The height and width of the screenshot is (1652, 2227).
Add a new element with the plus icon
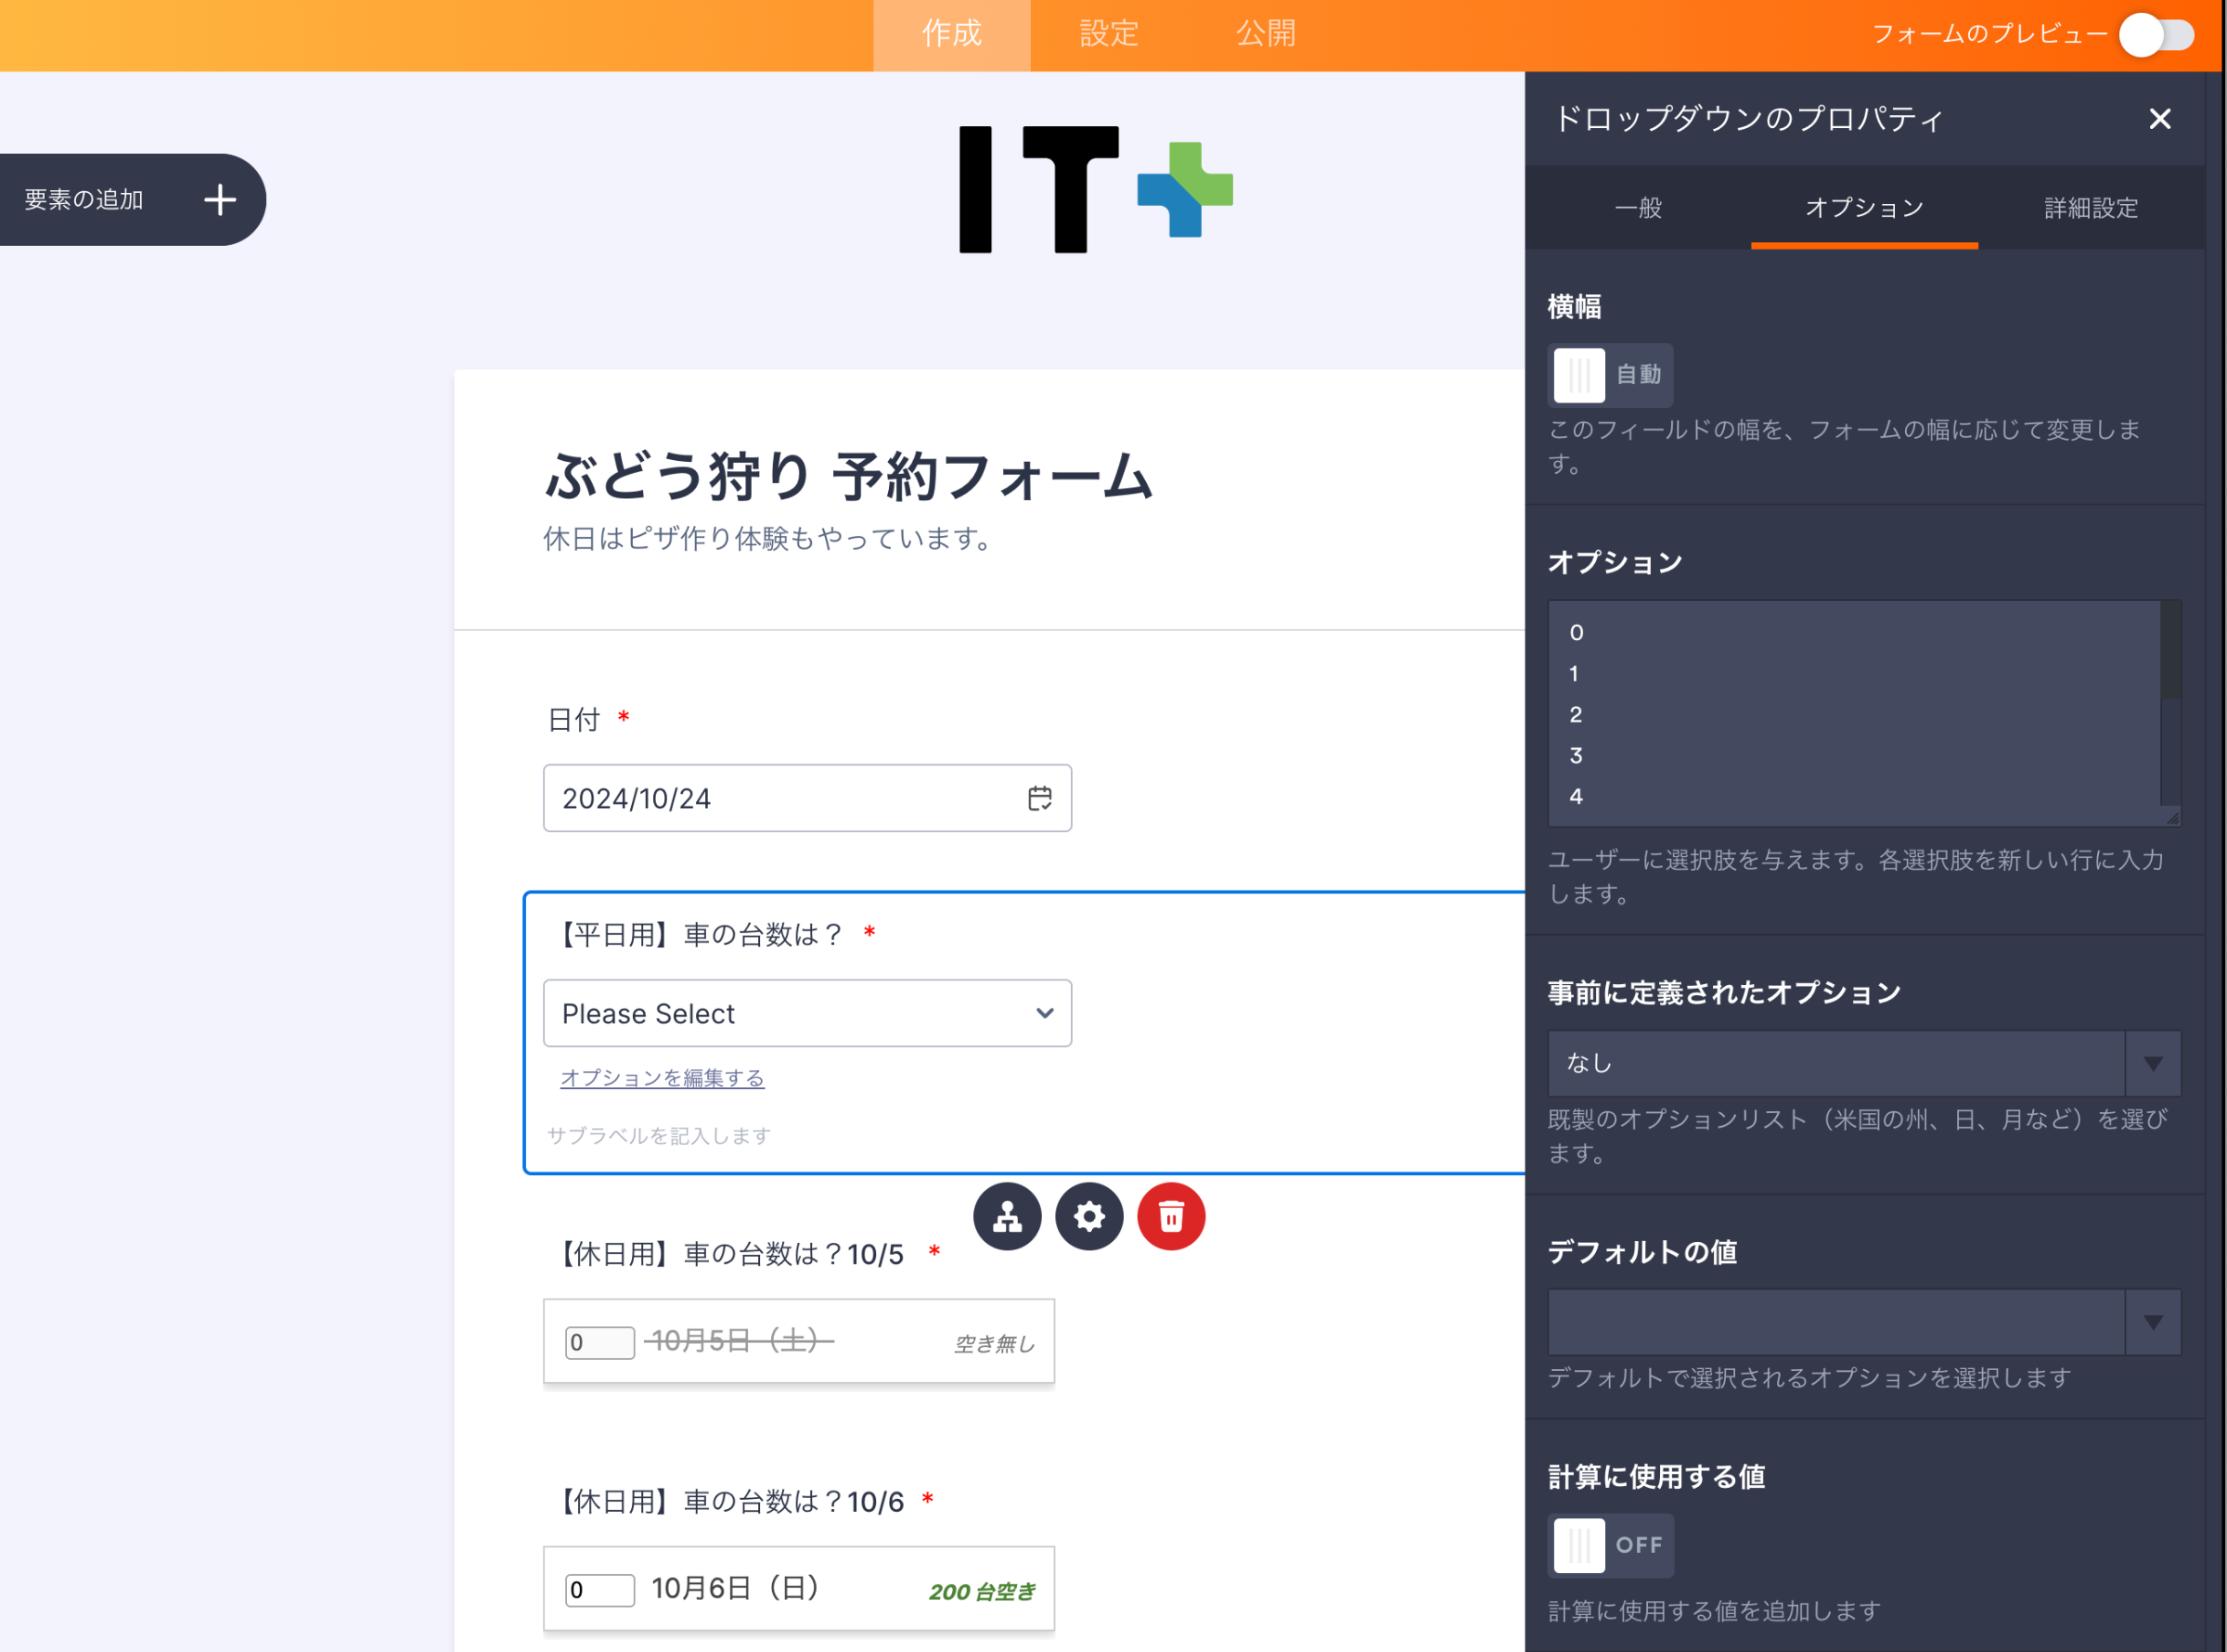coord(219,199)
